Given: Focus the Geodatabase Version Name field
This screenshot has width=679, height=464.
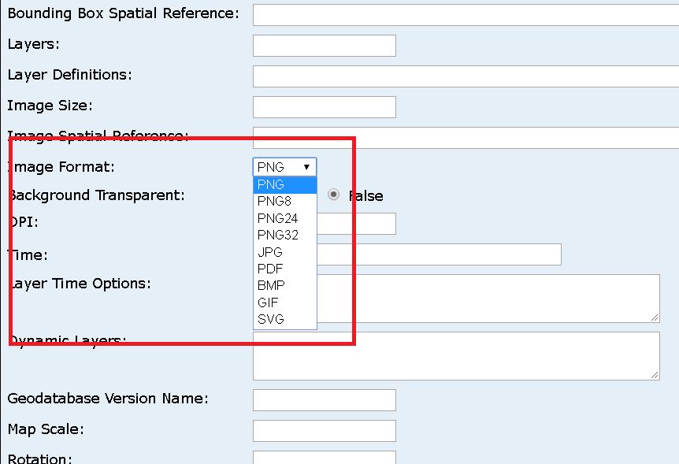Looking at the screenshot, I should pyautogui.click(x=324, y=400).
